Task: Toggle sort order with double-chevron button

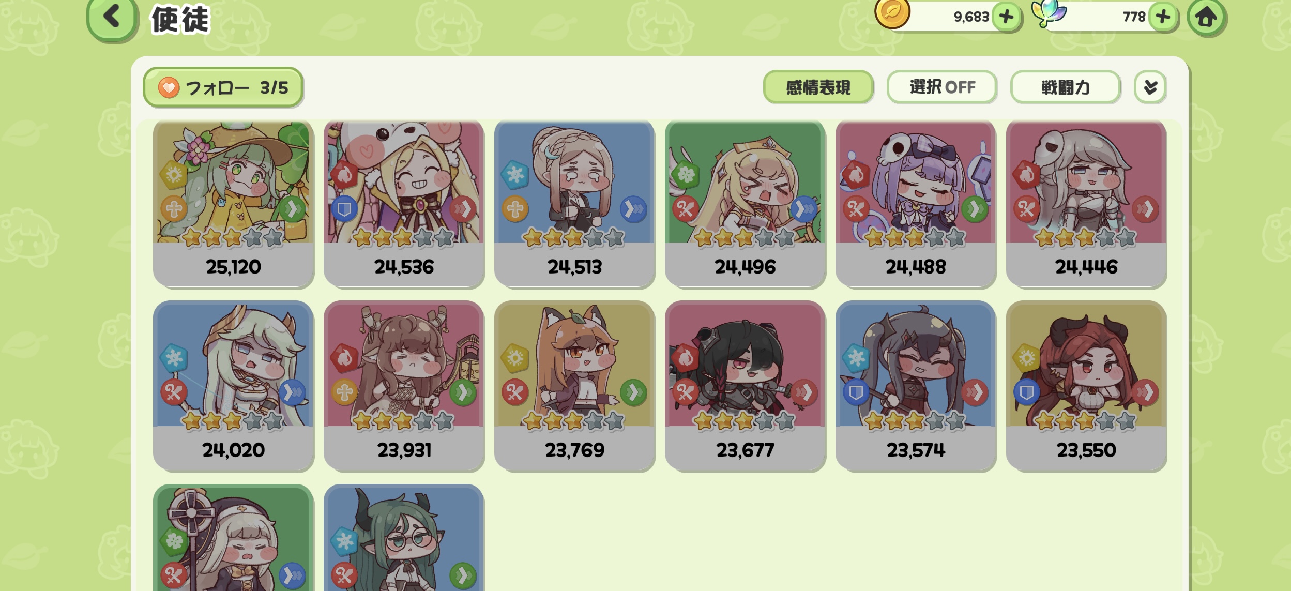Action: (x=1150, y=87)
